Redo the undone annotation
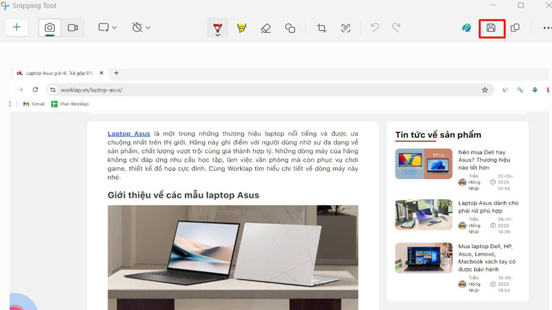The height and width of the screenshot is (310, 552). pos(396,28)
